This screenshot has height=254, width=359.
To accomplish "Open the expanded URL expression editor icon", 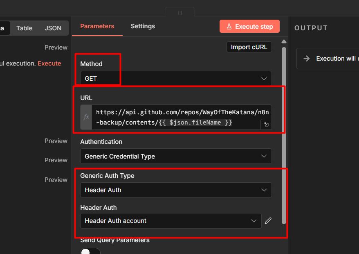I will (266, 124).
